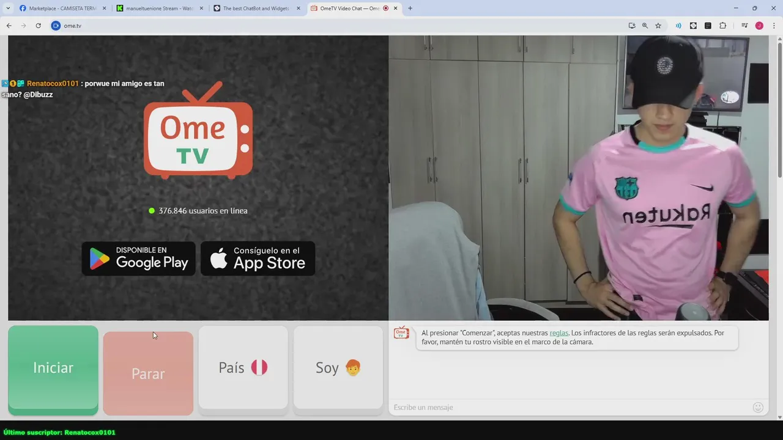The height and width of the screenshot is (440, 783).
Task: Open the emoji picker smiley icon
Action: point(758,407)
